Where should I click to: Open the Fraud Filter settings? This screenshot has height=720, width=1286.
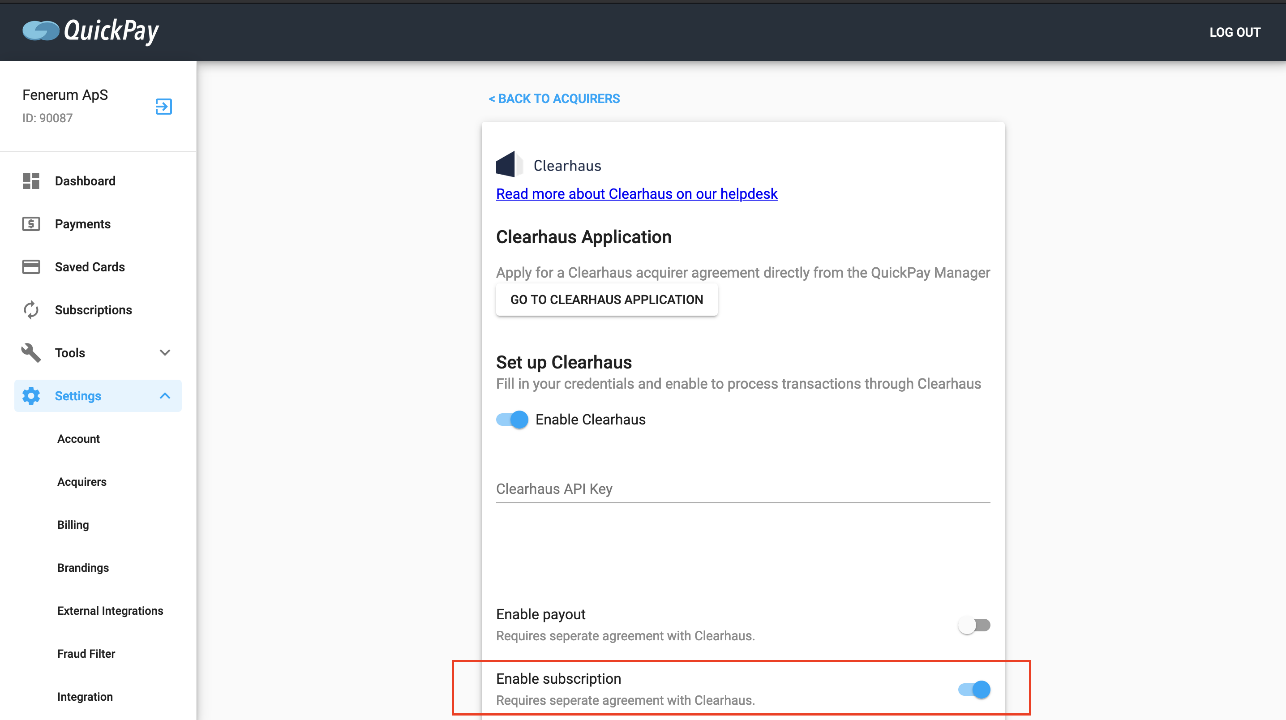[x=86, y=653]
